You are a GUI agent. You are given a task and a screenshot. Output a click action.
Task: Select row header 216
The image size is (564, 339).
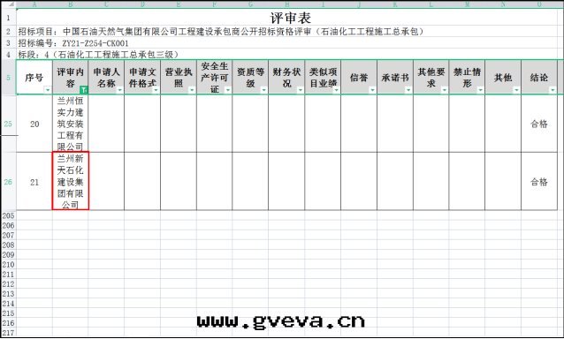(x=8, y=323)
